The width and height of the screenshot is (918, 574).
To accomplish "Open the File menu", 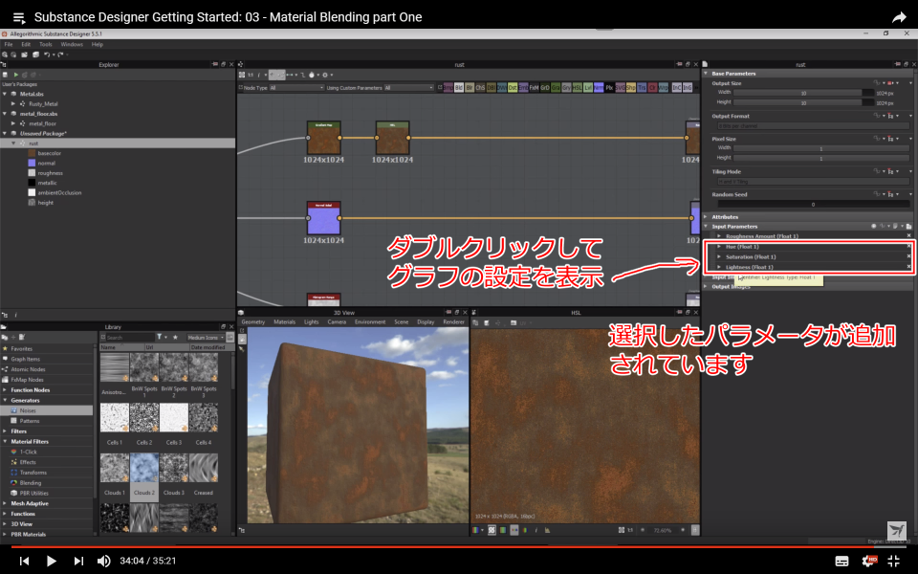I will click(x=9, y=45).
